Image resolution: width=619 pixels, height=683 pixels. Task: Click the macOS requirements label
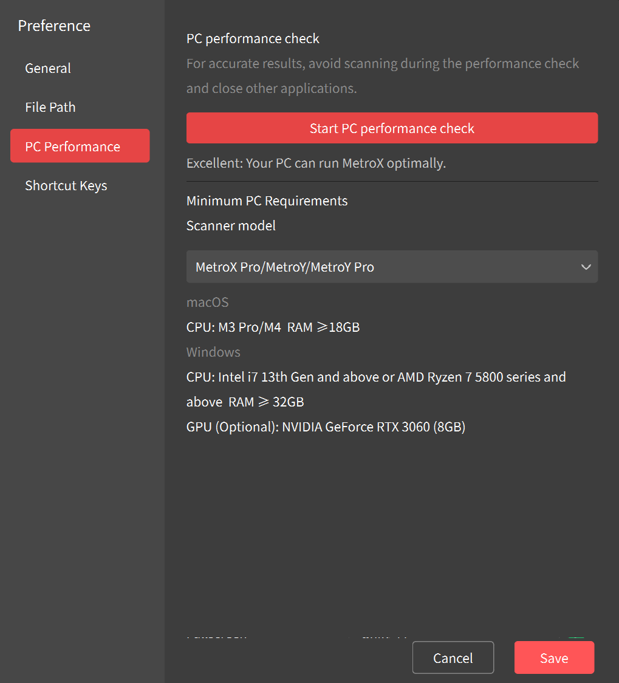point(207,303)
